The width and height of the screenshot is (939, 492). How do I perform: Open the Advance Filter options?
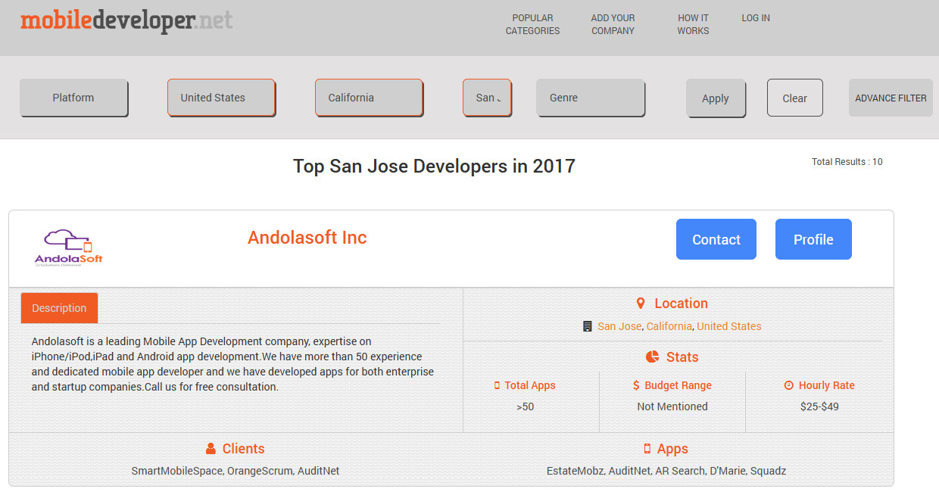point(891,98)
